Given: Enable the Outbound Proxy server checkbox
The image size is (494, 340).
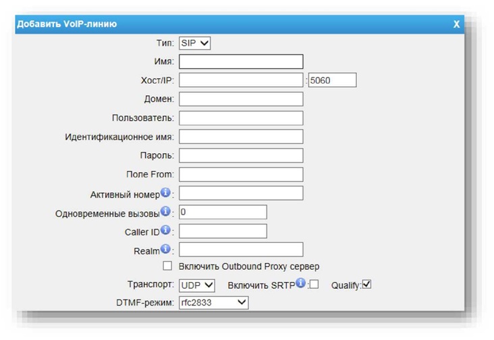Looking at the screenshot, I should (167, 266).
